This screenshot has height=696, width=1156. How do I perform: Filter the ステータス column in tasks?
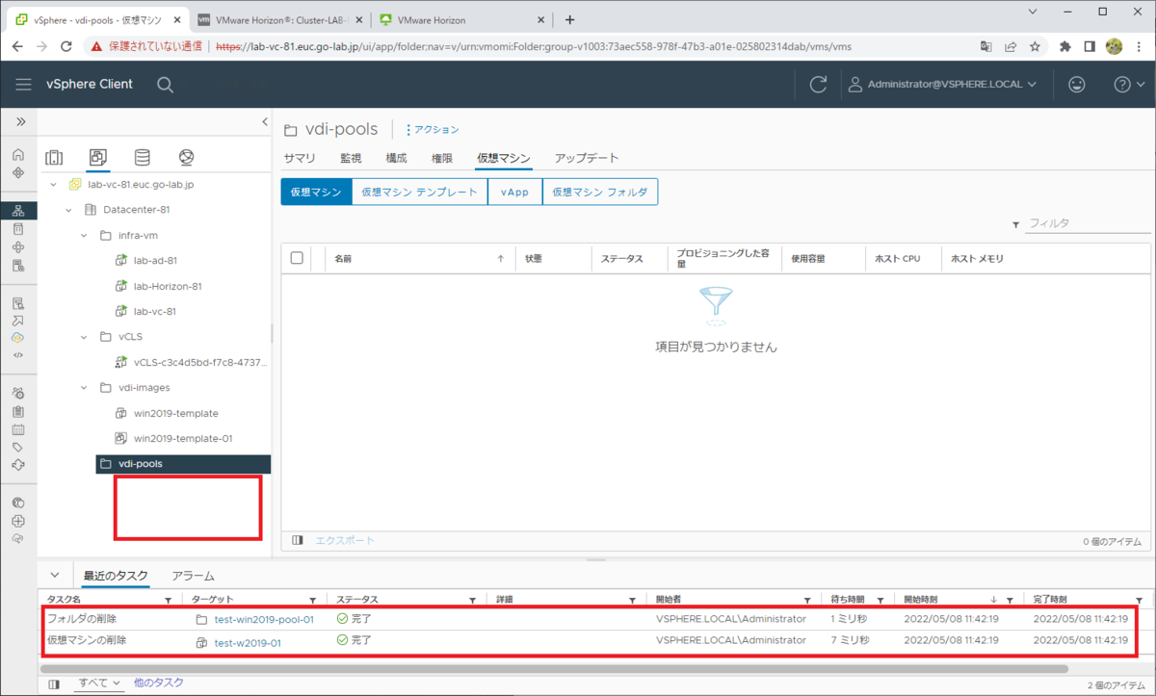pos(473,600)
